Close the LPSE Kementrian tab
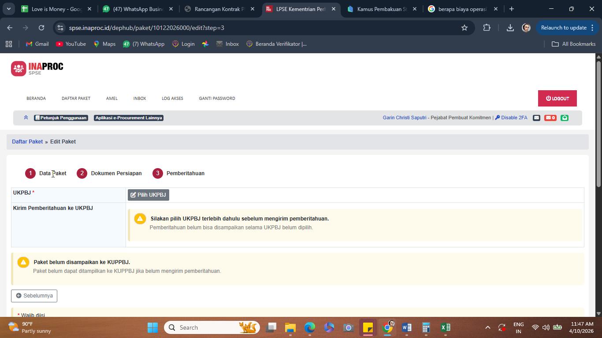Screen dimensions: 602x338 pos(334,9)
